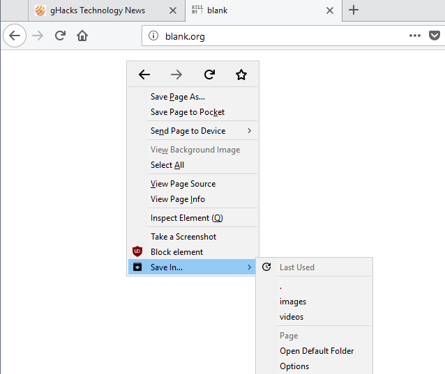
Task: Open View Page Source
Action: click(x=193, y=184)
